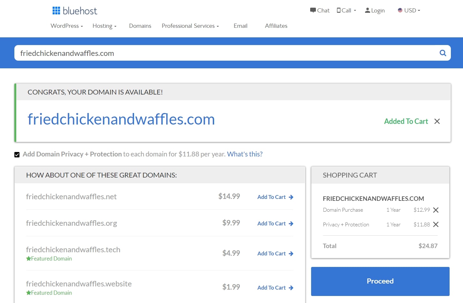The width and height of the screenshot is (463, 303).
Task: Remove Domain Purchase from shopping cart
Action: click(436, 210)
